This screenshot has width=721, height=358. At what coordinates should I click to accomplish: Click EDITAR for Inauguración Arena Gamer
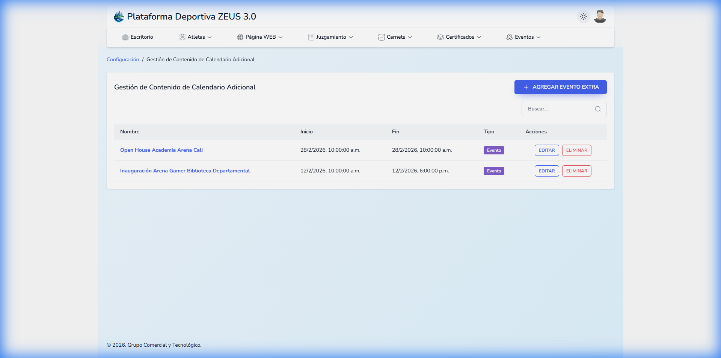click(547, 171)
